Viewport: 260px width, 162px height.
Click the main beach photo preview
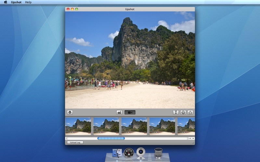(130, 60)
